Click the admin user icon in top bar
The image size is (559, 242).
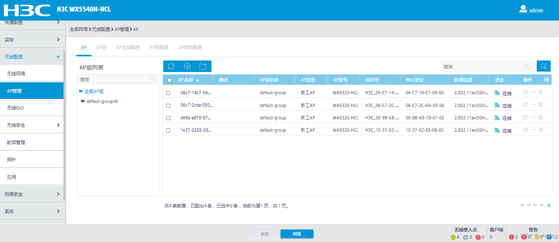(523, 9)
